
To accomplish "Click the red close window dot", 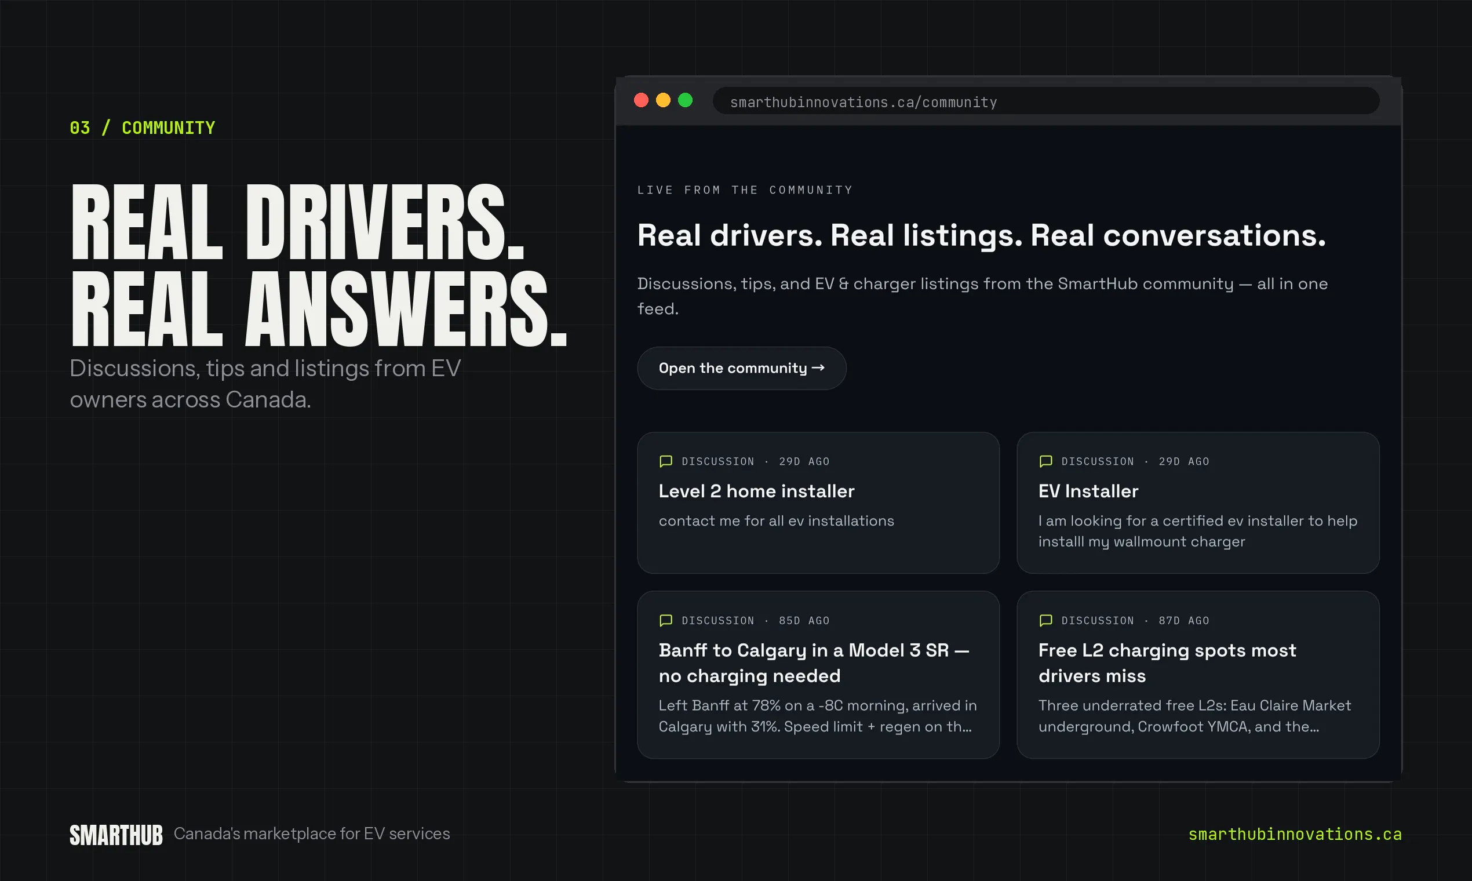I will (x=641, y=100).
